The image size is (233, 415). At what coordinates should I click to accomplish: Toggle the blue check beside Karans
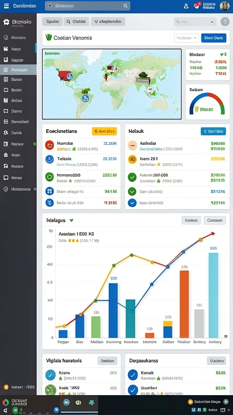50,375
